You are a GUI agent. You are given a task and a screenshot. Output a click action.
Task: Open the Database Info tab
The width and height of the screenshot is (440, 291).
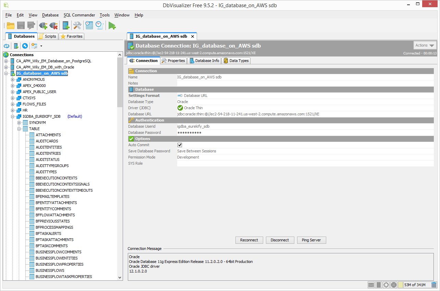[204, 61]
